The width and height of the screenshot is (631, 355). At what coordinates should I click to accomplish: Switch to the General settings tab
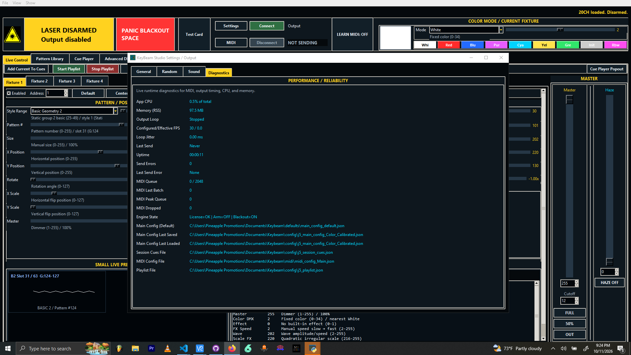(x=144, y=72)
